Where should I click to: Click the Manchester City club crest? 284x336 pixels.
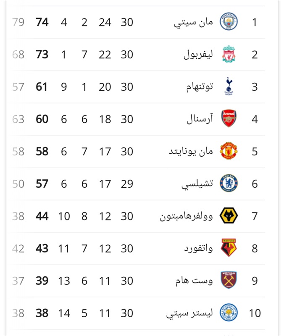(x=229, y=21)
